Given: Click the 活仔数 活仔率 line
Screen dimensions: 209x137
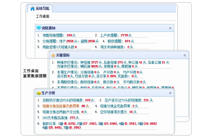Looking at the screenshot, I should [98, 76].
